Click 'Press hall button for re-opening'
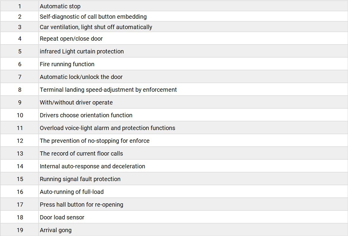 coord(81,205)
